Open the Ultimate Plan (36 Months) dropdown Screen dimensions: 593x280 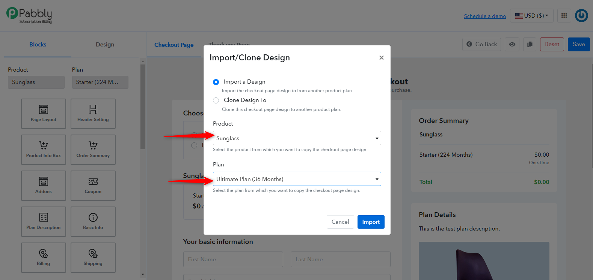pos(297,179)
